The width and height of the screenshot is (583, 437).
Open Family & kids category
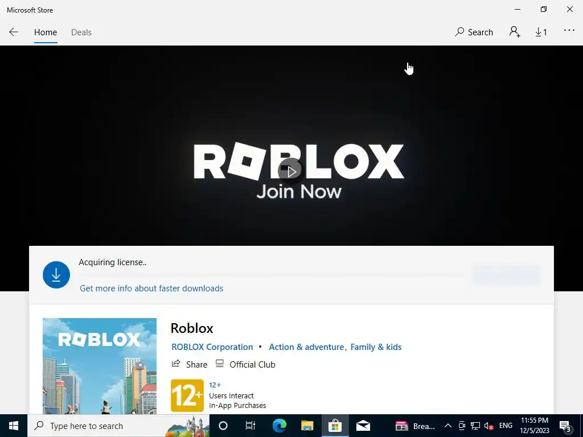pyautogui.click(x=376, y=347)
